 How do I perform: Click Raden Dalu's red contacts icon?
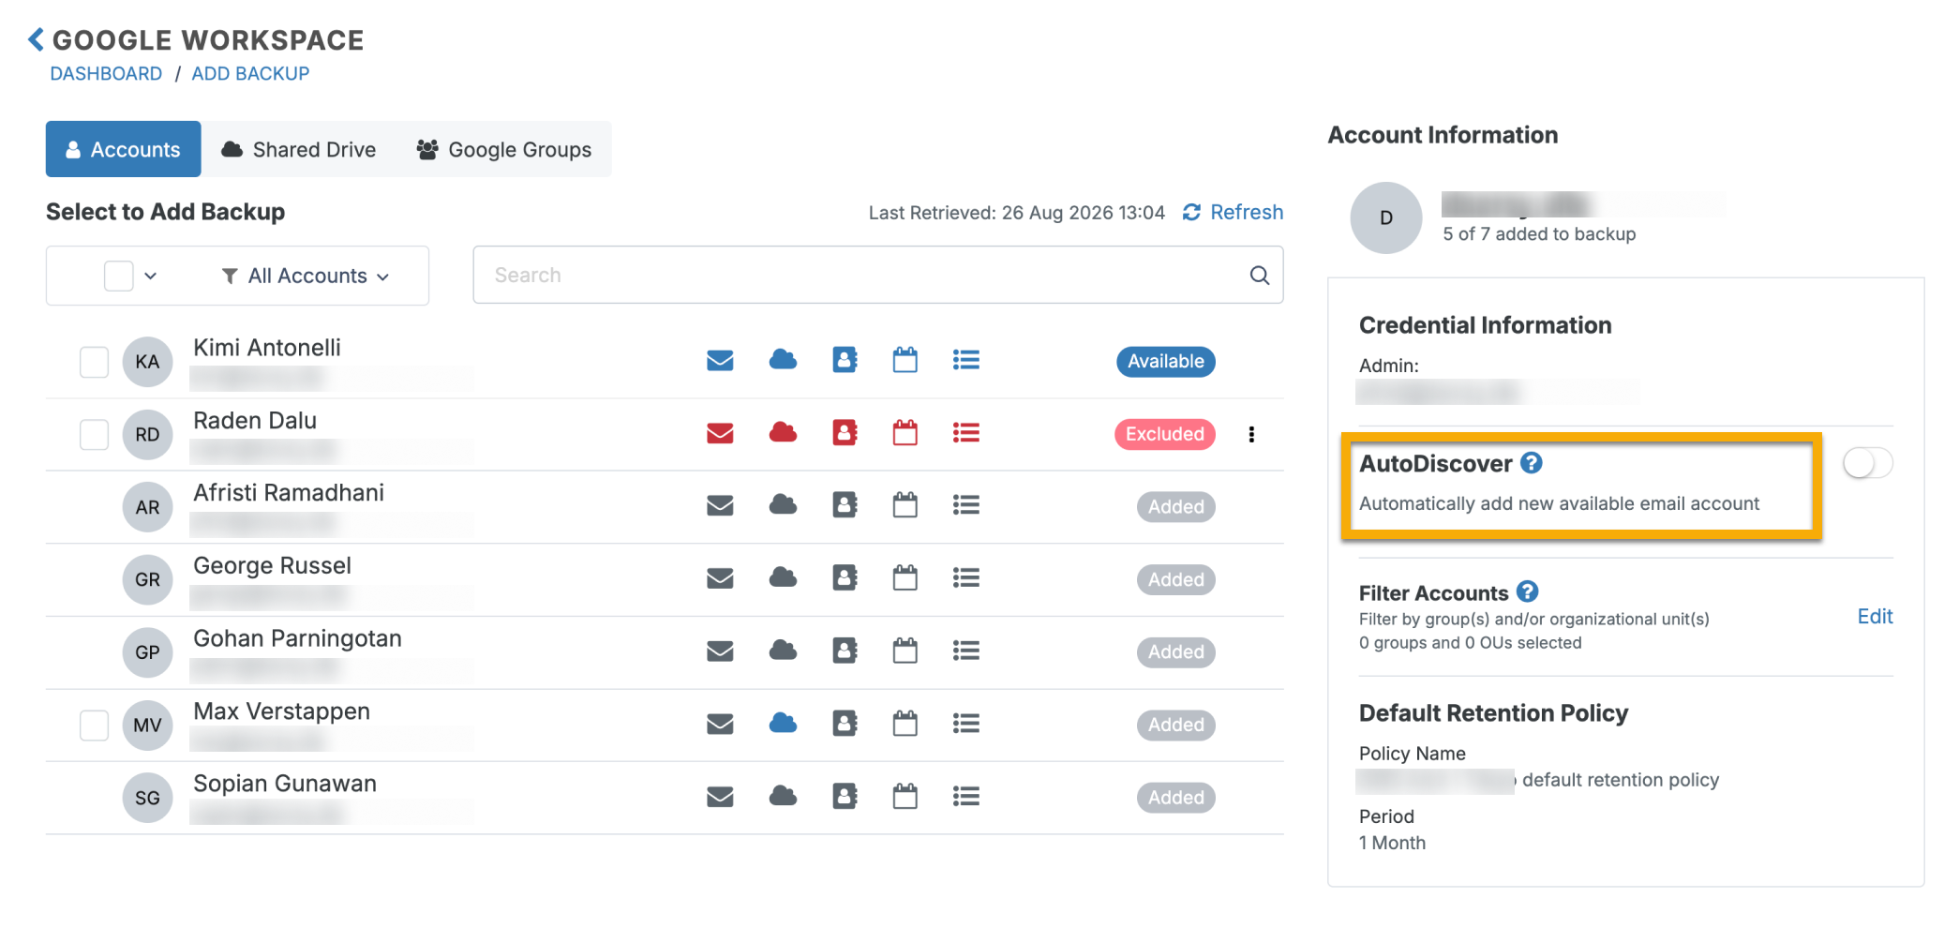tap(845, 432)
